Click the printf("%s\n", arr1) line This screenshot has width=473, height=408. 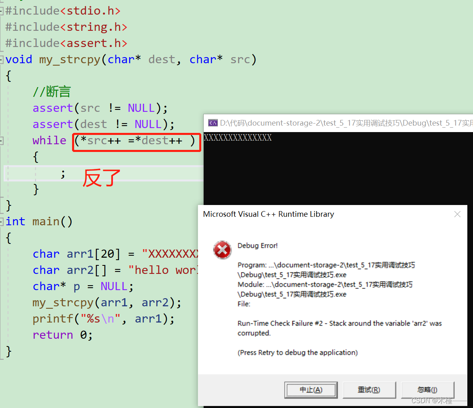coord(104,319)
